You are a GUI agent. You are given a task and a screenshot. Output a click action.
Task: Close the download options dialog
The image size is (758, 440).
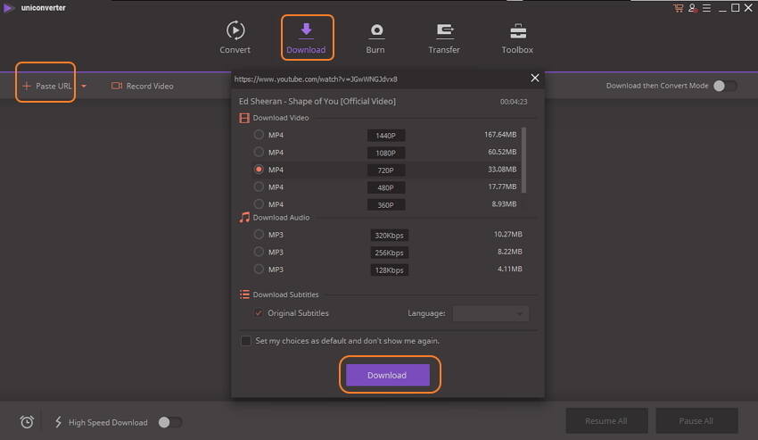(x=535, y=78)
